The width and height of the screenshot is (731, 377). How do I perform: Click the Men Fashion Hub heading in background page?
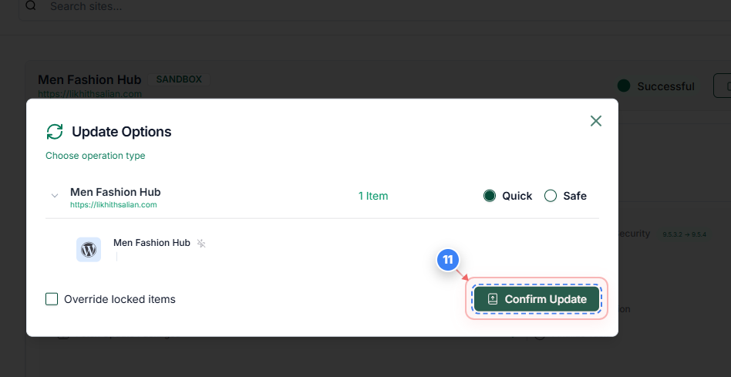point(89,79)
